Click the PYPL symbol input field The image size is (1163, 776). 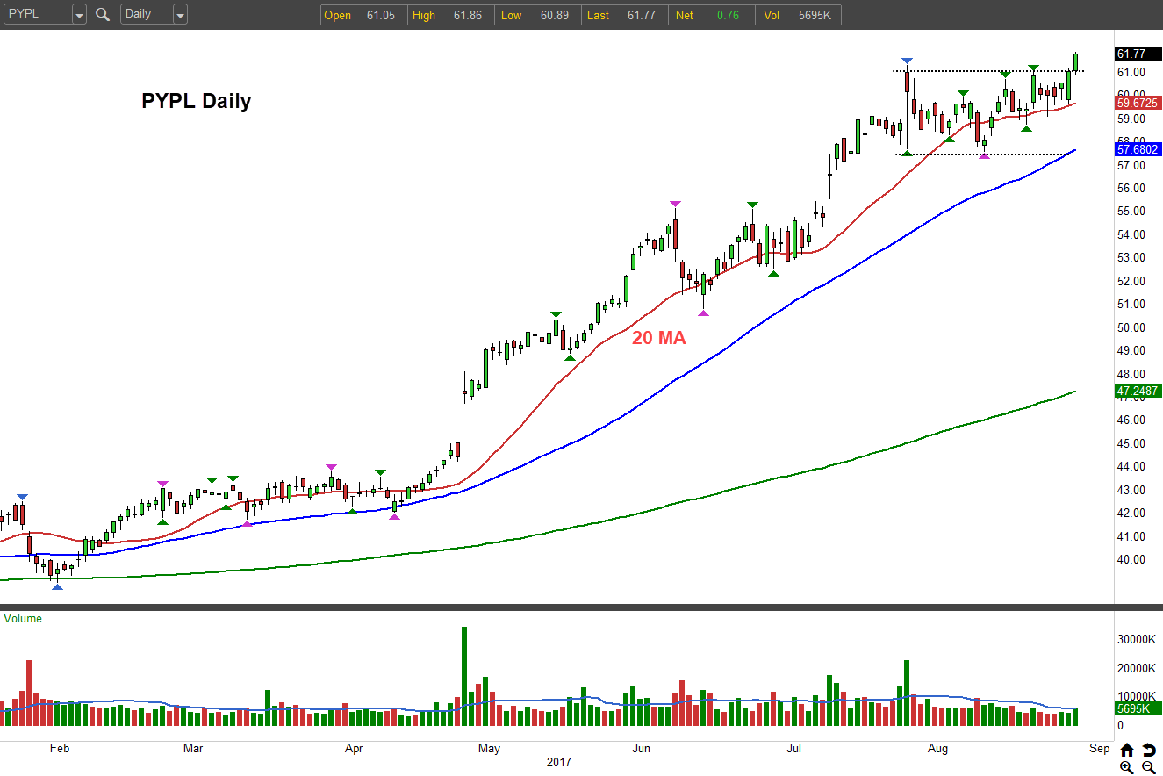click(x=36, y=15)
